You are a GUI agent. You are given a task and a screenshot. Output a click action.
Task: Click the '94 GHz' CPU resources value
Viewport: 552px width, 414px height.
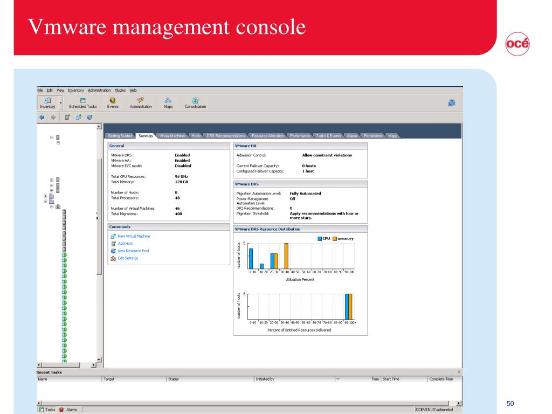pyautogui.click(x=181, y=177)
